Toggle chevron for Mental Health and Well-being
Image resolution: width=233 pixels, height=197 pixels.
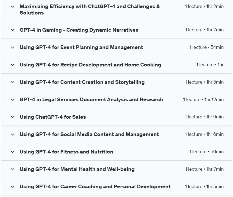[13, 169]
